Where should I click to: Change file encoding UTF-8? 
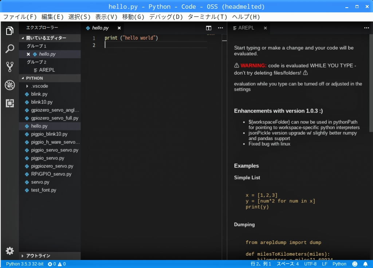pyautogui.click(x=310, y=264)
